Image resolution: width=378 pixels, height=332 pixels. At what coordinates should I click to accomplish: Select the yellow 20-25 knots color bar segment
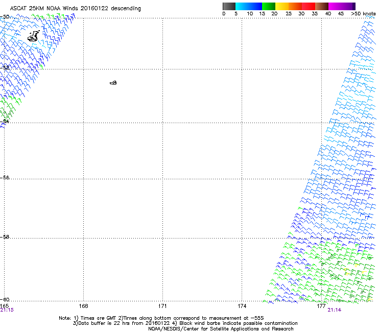[282, 6]
